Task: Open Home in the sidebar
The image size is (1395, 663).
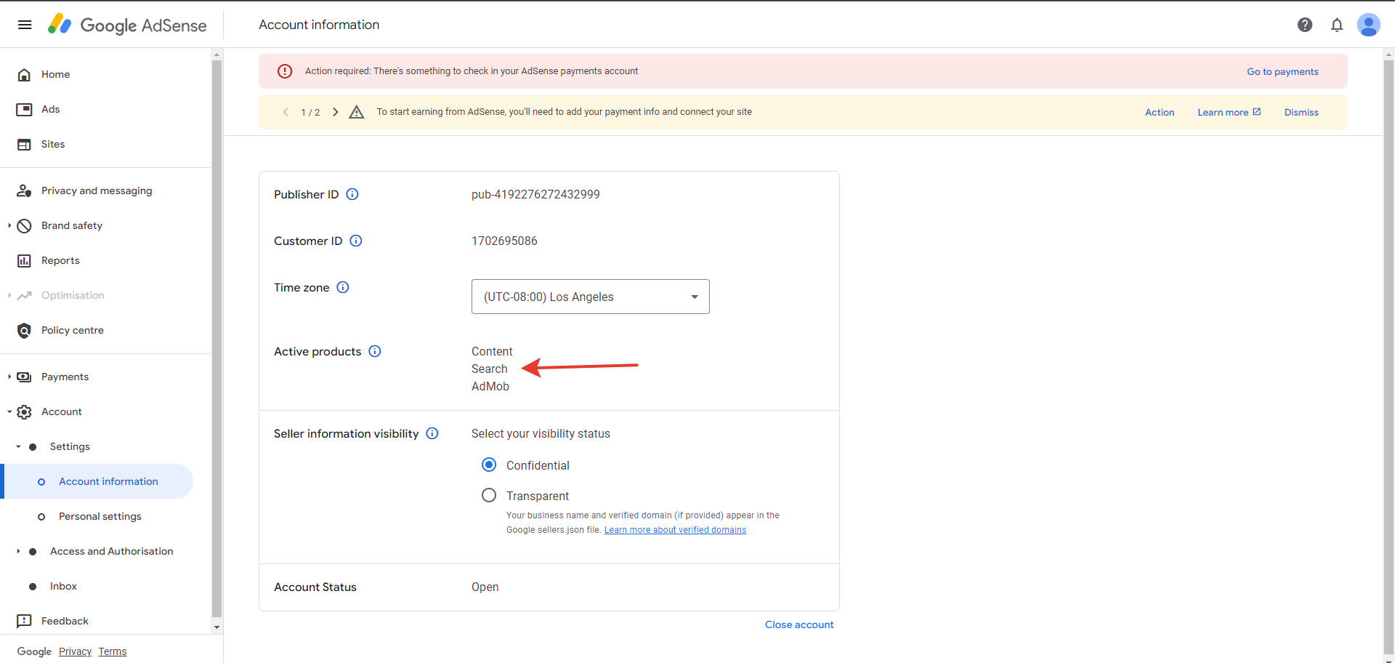Action: click(56, 74)
